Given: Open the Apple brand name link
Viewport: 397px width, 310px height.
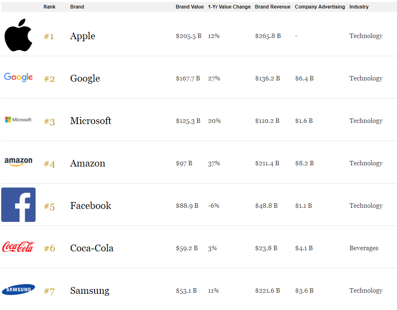Looking at the screenshot, I should pos(82,36).
